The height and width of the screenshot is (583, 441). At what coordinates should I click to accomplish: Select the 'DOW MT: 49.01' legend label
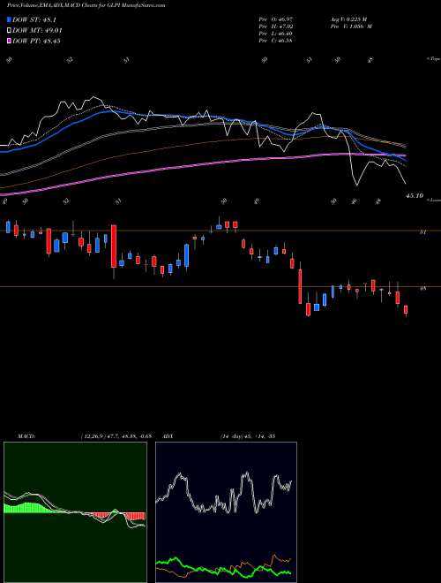[x=37, y=31]
